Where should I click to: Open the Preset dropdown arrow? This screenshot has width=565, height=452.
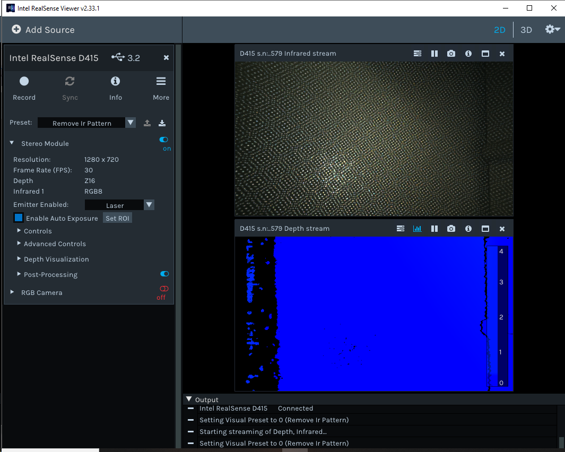(131, 123)
